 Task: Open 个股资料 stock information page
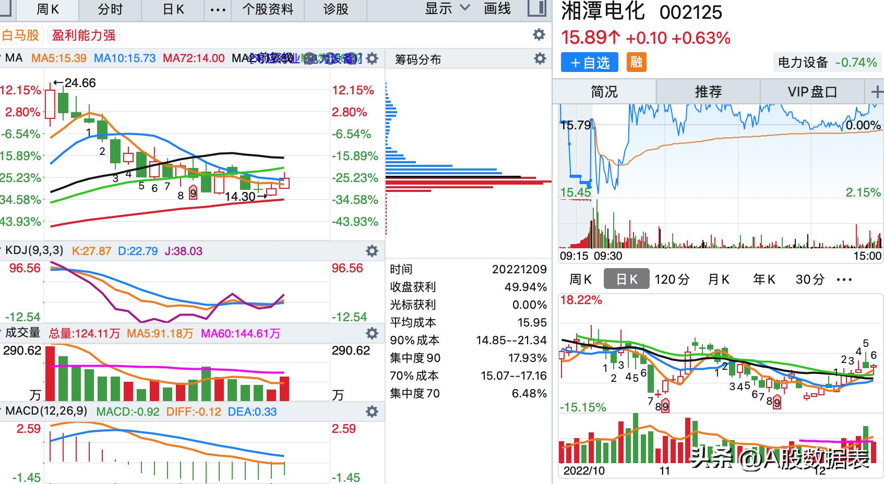click(x=268, y=8)
